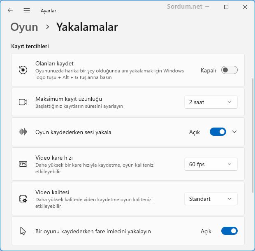Click the audio waveform icon

[23, 132]
